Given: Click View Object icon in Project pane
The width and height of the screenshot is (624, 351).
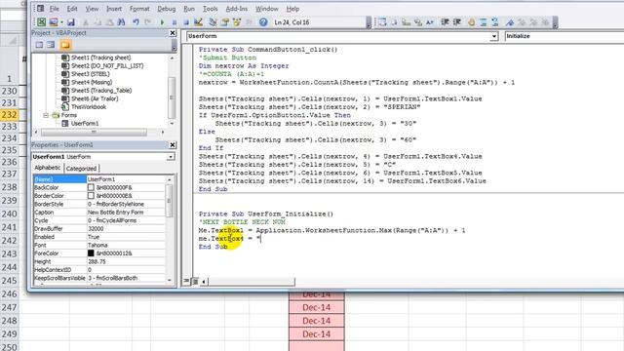Looking at the screenshot, I should pos(51,45).
